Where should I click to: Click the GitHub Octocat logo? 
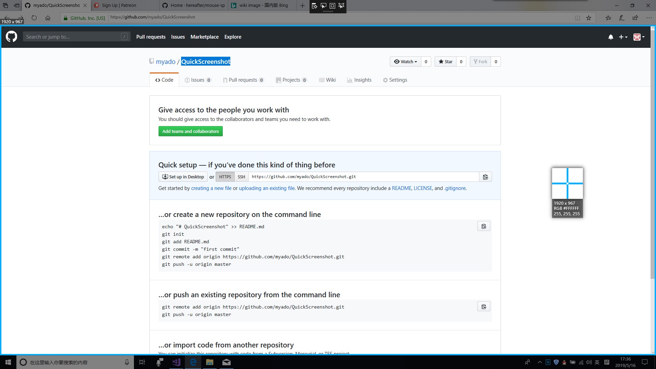coord(11,37)
